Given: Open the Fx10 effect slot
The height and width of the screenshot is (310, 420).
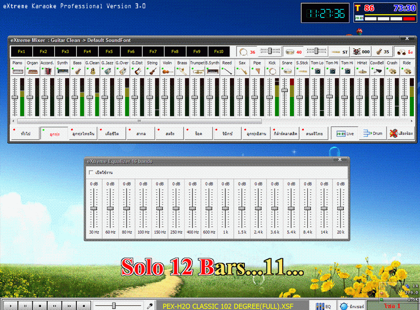Looking at the screenshot, I should coord(219,51).
